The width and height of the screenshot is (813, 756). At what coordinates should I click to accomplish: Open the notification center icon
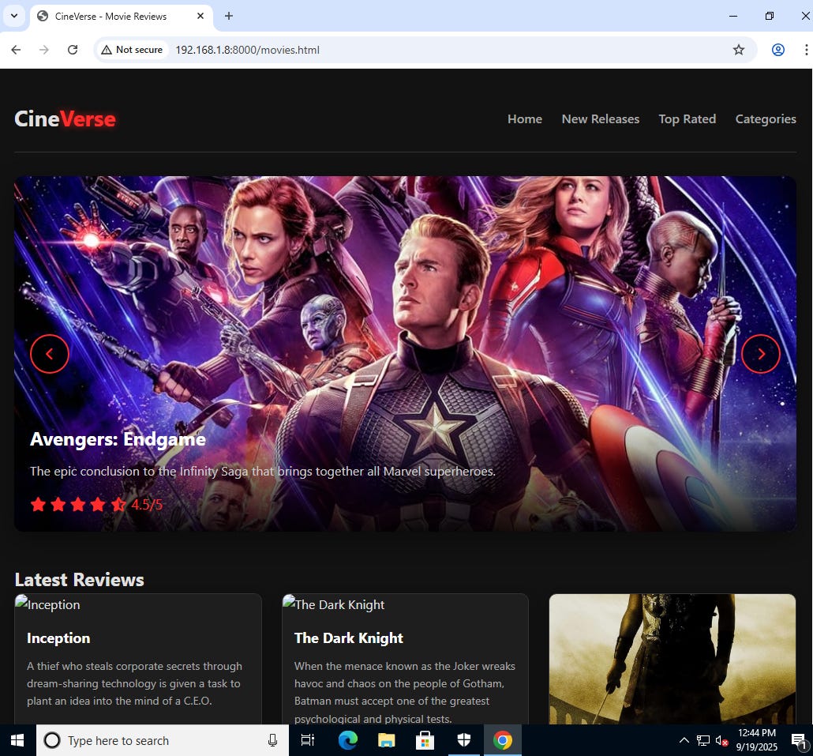click(799, 740)
